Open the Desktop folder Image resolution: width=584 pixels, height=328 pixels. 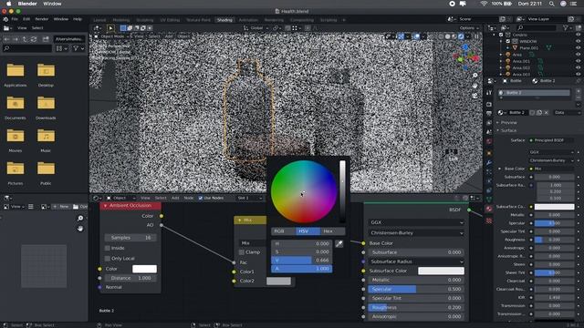point(46,70)
